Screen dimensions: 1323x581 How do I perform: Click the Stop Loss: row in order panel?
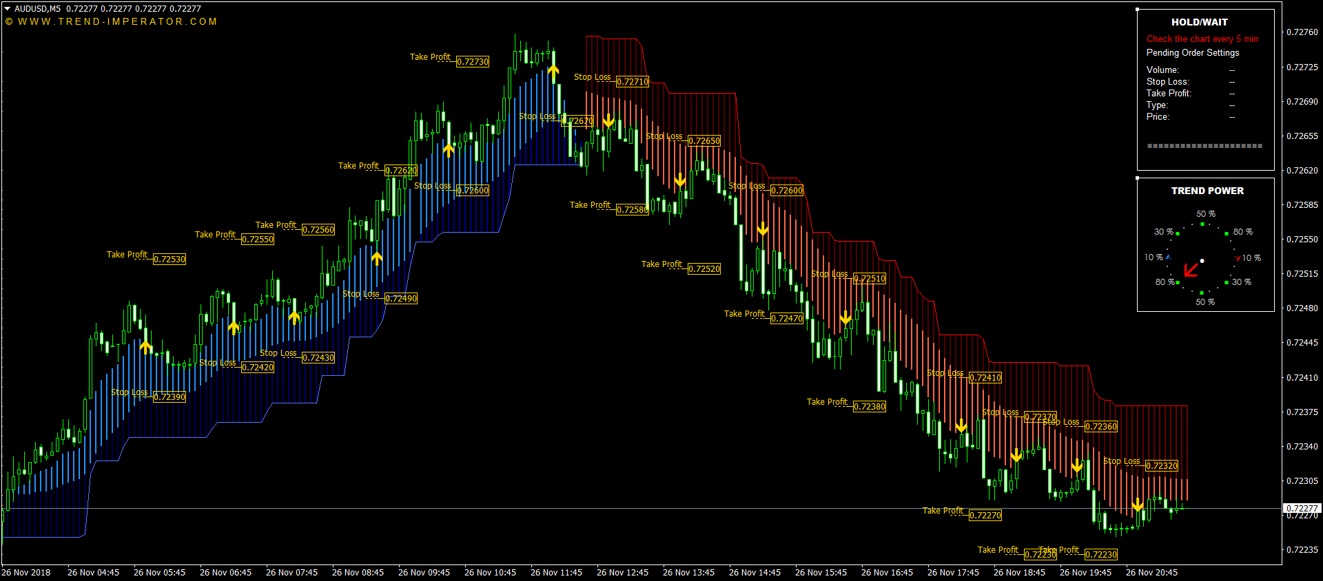(x=1191, y=82)
